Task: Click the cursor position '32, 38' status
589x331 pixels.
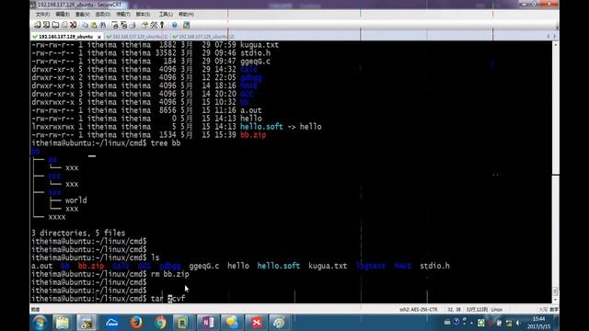Action: (x=454, y=310)
